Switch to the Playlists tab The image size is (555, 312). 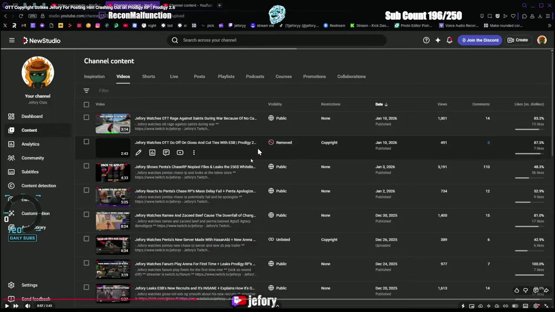(226, 76)
